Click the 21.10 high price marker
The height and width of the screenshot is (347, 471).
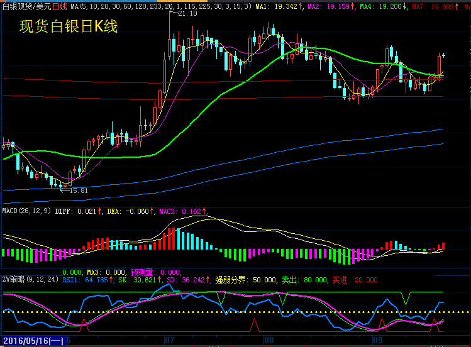click(x=187, y=14)
